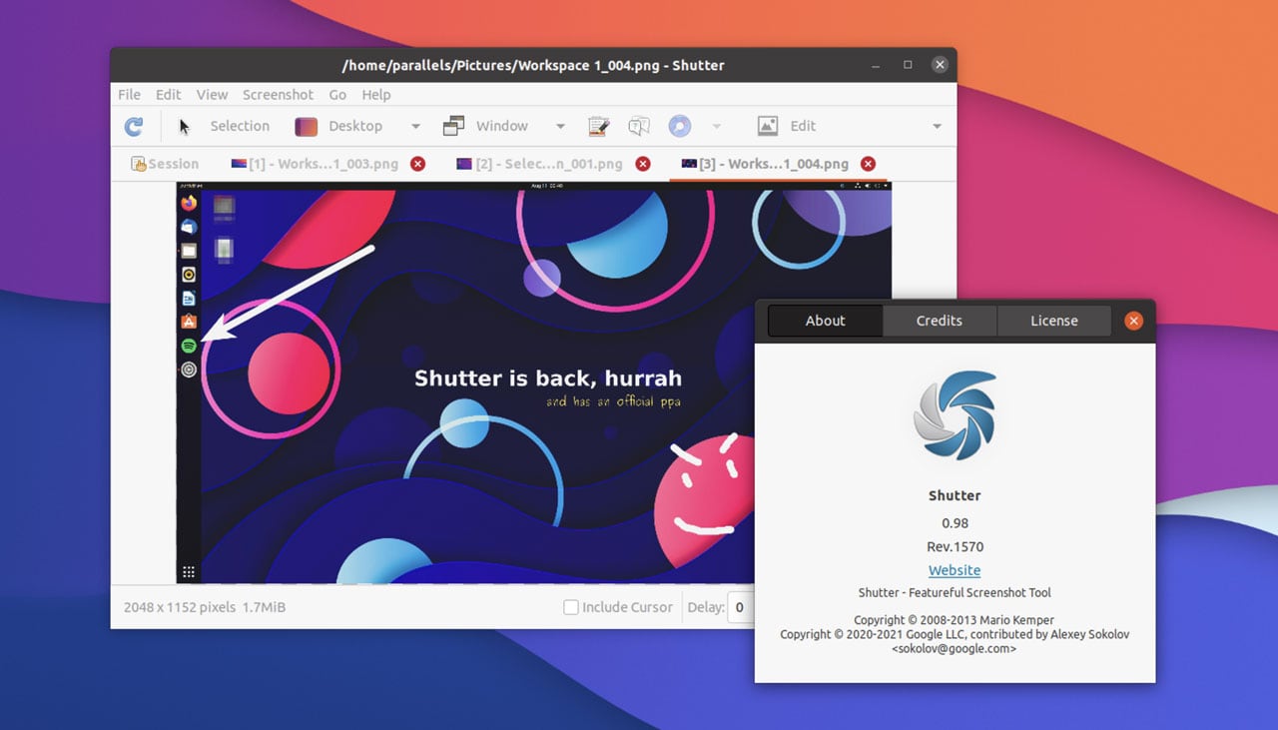Screen dimensions: 1278x730
Task: Switch to the [1] Works...1_003.png tab
Action: (x=314, y=164)
